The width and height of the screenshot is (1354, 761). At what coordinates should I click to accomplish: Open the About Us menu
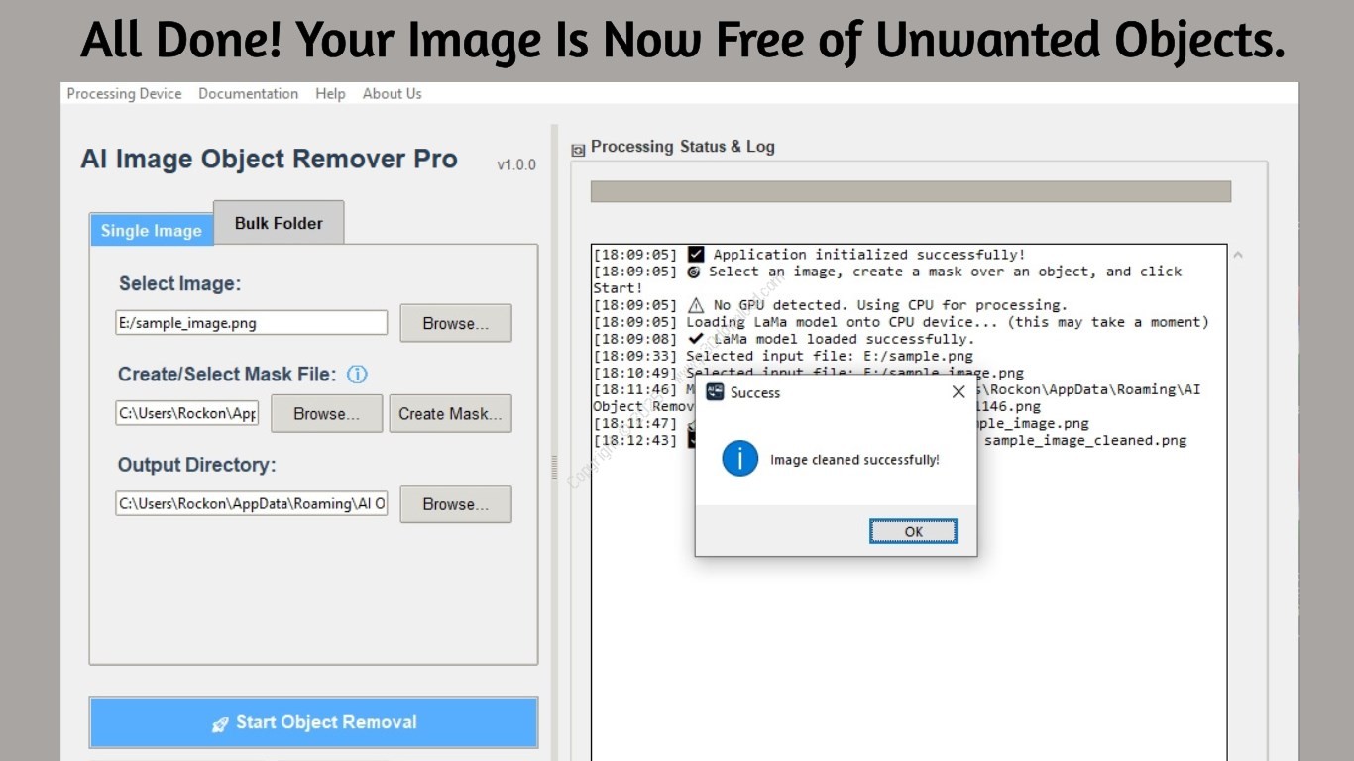(392, 94)
